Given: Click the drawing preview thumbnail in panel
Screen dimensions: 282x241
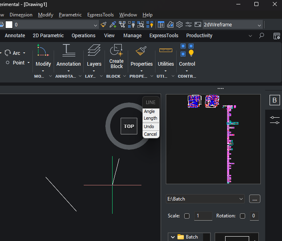Looking at the screenshot, I should 213,139.
